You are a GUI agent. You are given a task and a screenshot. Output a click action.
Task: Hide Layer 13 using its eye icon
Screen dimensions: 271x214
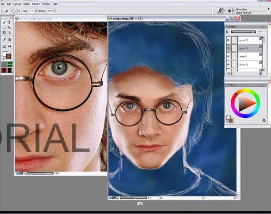[228, 40]
